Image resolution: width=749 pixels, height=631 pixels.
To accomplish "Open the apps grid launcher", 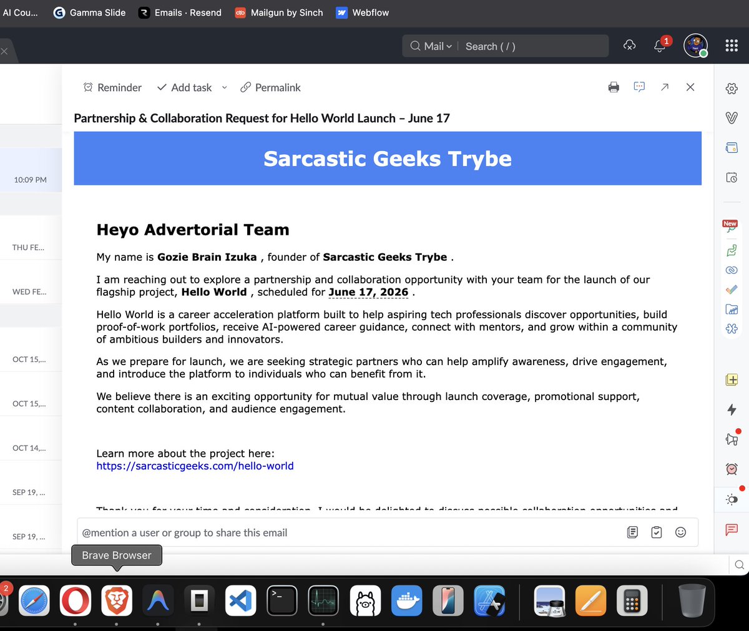I will pos(732,46).
